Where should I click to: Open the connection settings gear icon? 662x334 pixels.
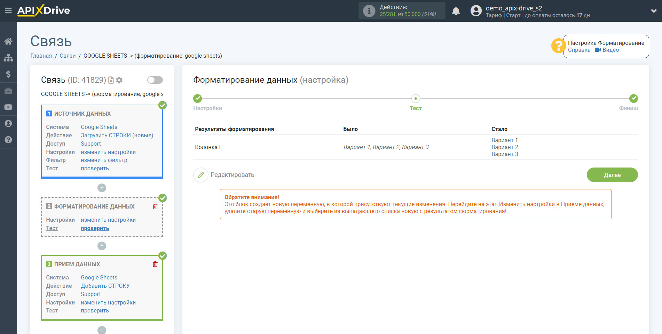tap(119, 80)
